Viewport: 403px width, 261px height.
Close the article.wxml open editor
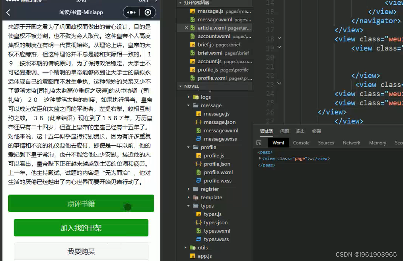coord(187,28)
